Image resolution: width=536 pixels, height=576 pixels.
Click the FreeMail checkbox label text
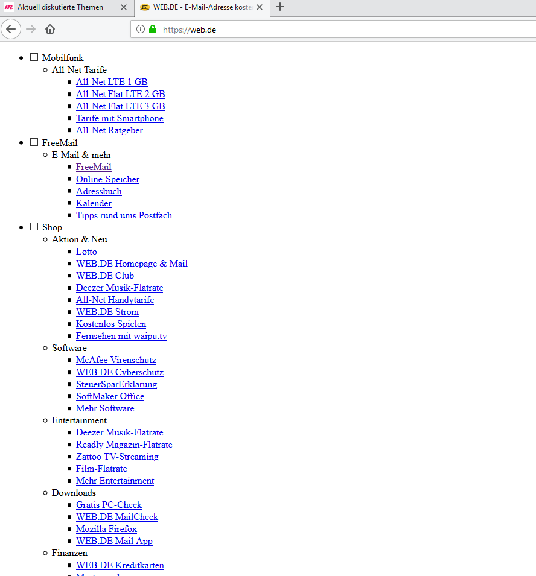(x=60, y=143)
